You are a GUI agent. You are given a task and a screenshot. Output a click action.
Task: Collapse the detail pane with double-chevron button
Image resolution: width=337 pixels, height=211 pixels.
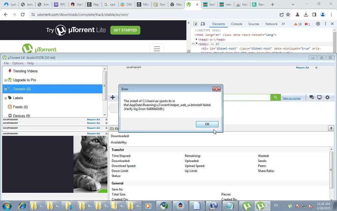tap(331, 128)
